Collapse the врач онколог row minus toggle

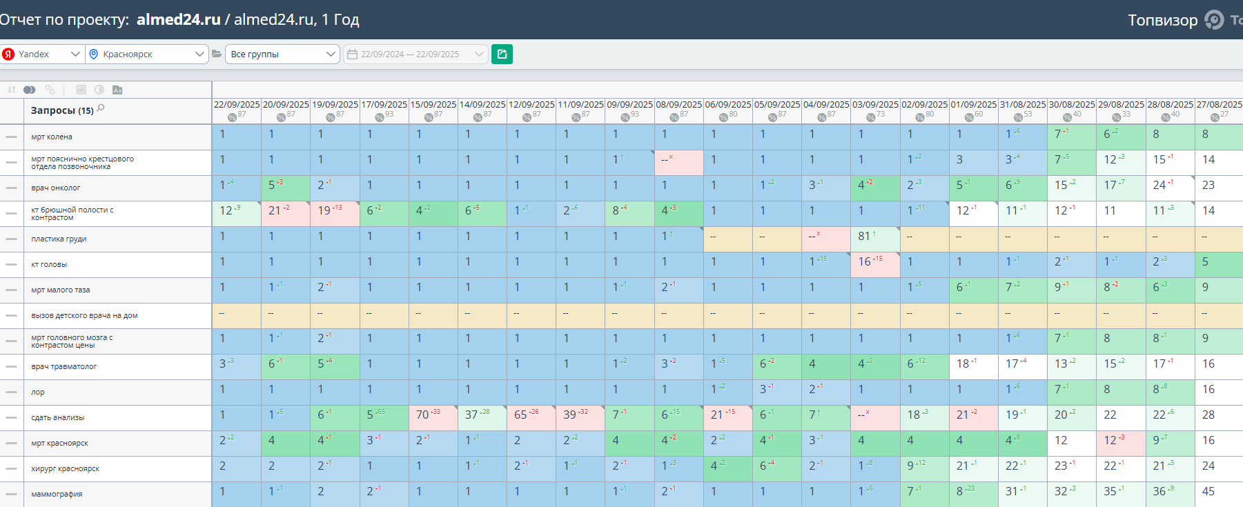pos(11,188)
